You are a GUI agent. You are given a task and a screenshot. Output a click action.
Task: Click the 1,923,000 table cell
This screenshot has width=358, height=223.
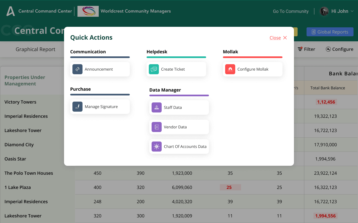tap(182, 173)
